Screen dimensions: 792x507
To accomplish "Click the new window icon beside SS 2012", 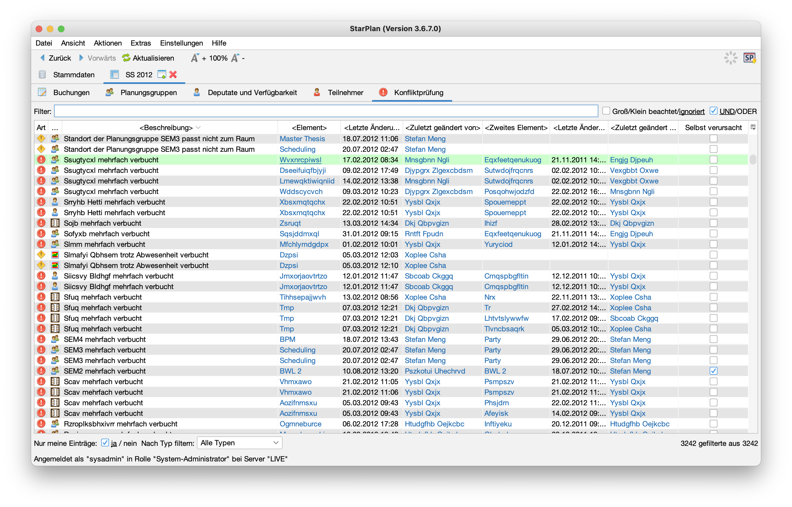I will [x=162, y=75].
